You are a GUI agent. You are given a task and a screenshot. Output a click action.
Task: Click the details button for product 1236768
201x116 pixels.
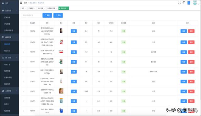pyautogui.click(x=74, y=31)
